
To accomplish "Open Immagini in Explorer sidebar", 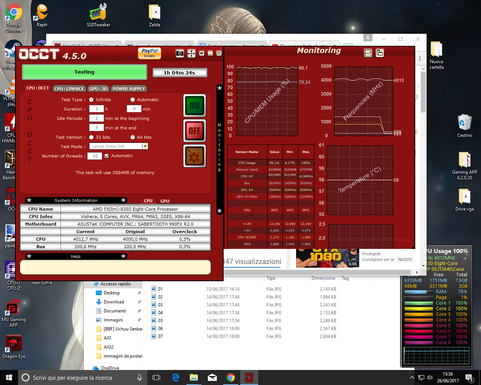I will pyautogui.click(x=113, y=320).
